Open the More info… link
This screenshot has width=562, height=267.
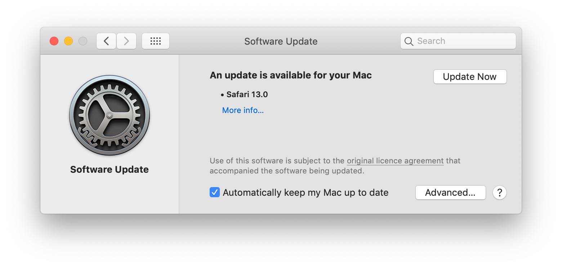coord(243,110)
